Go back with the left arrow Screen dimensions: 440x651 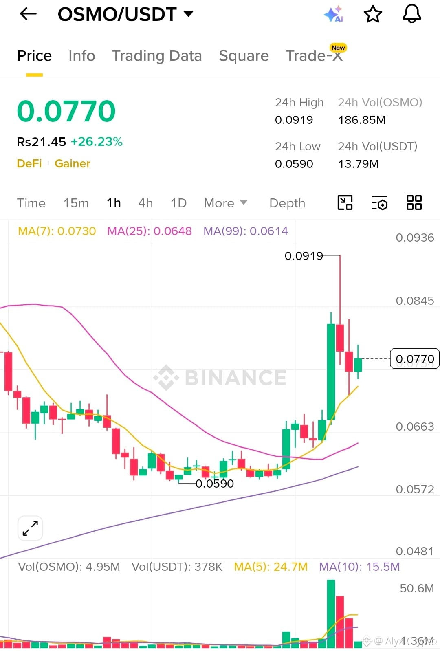(28, 14)
